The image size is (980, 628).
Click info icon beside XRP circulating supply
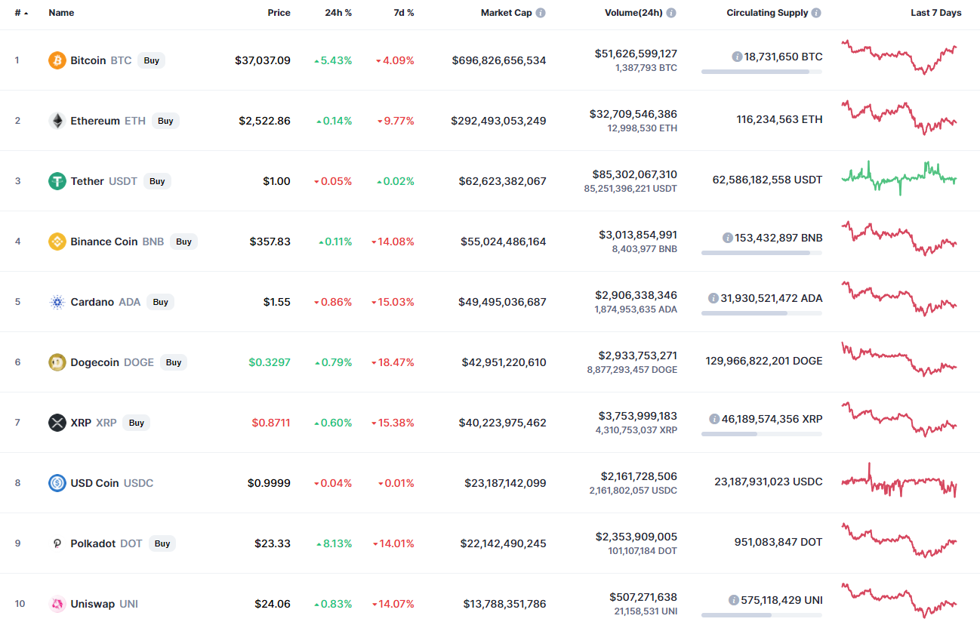point(714,419)
